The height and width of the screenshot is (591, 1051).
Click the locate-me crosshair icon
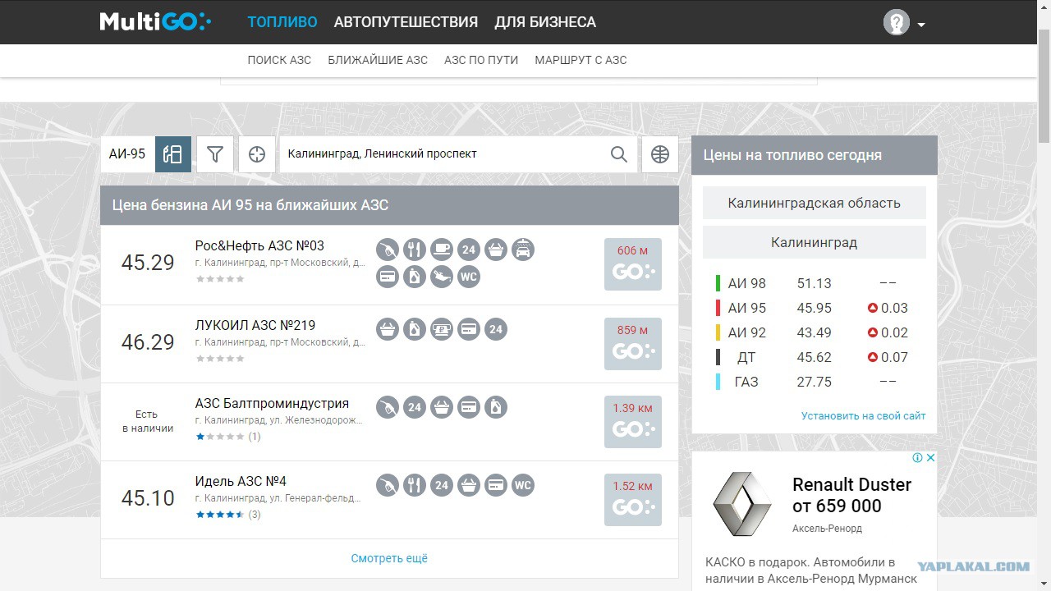point(257,154)
